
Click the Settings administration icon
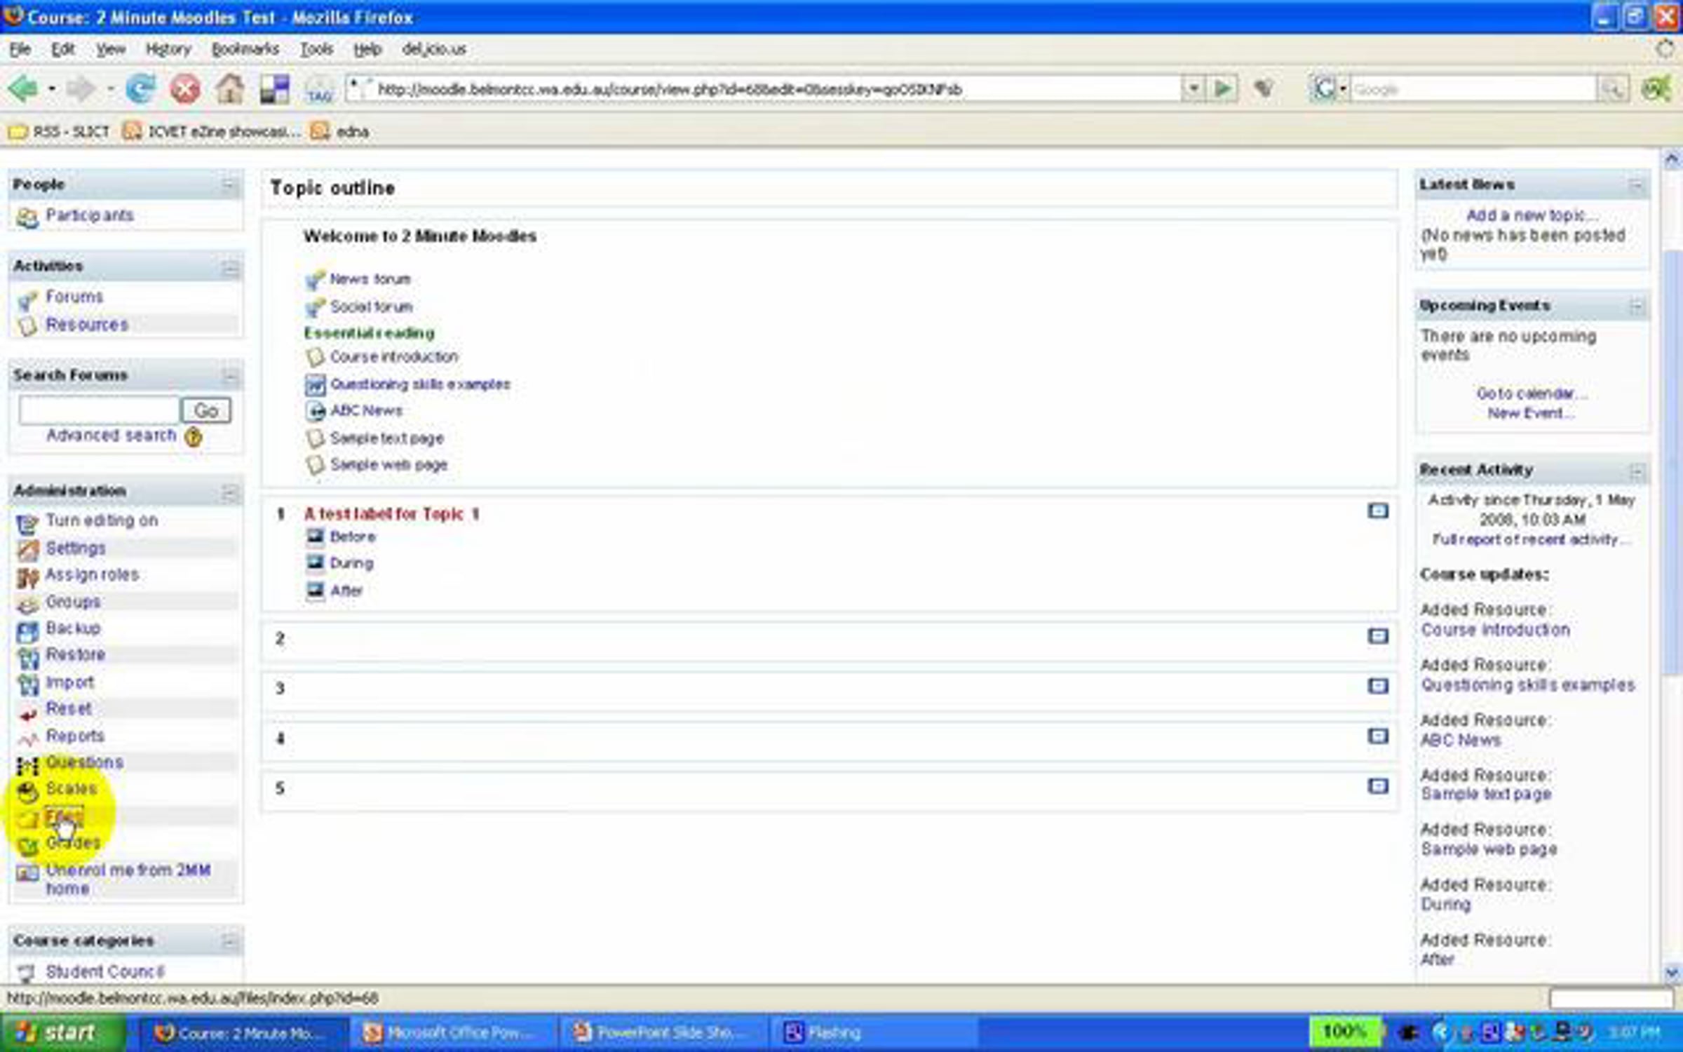coord(27,550)
